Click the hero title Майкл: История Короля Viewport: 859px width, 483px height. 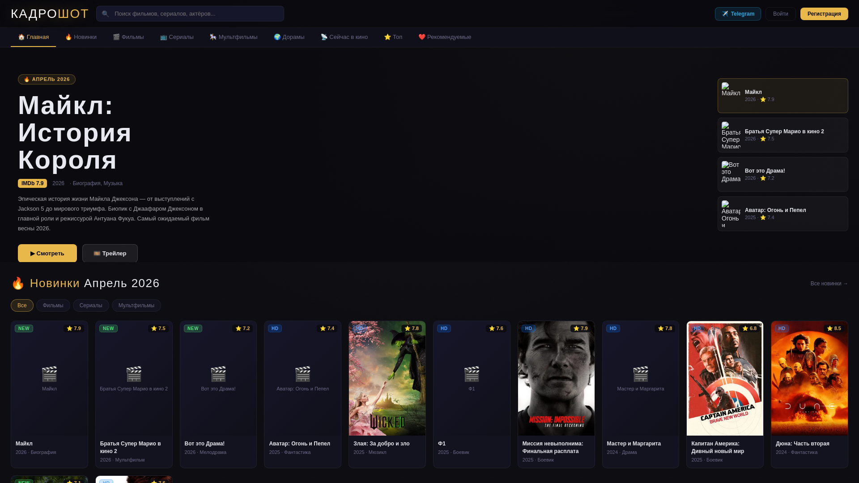(x=75, y=132)
